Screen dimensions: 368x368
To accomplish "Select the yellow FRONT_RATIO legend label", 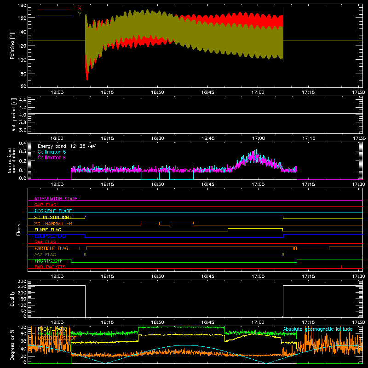I will (x=52, y=329).
